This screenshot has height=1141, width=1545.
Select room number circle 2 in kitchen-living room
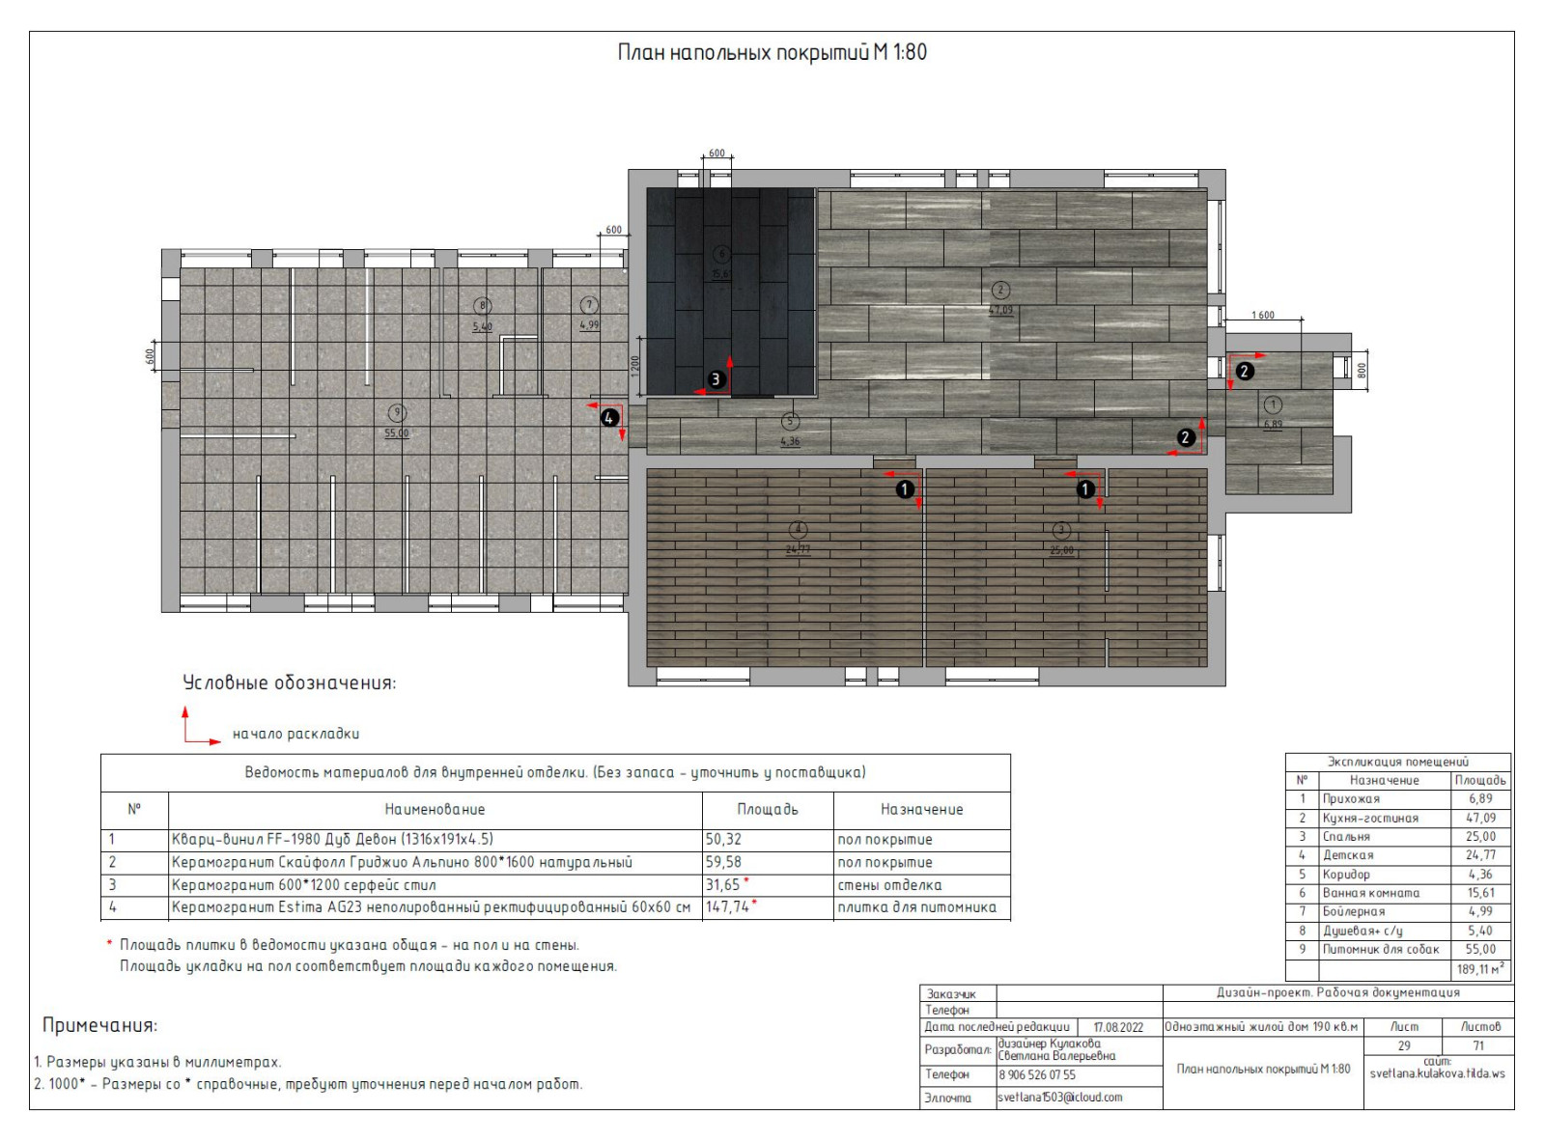tap(1000, 290)
